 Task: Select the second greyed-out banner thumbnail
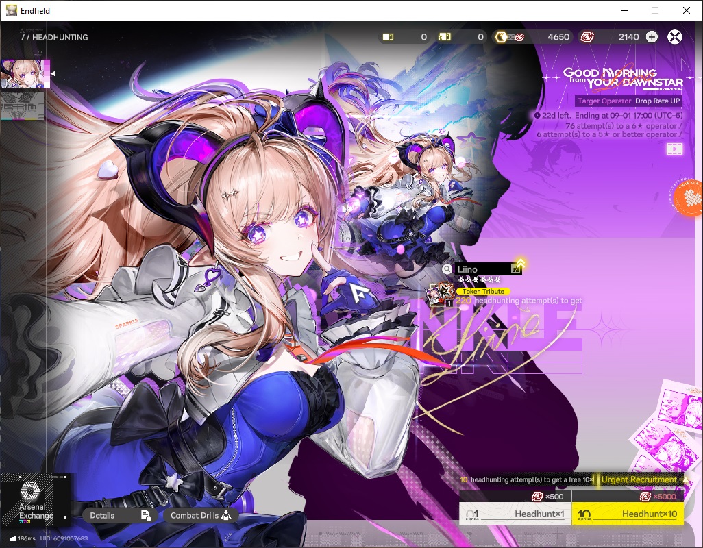click(23, 105)
